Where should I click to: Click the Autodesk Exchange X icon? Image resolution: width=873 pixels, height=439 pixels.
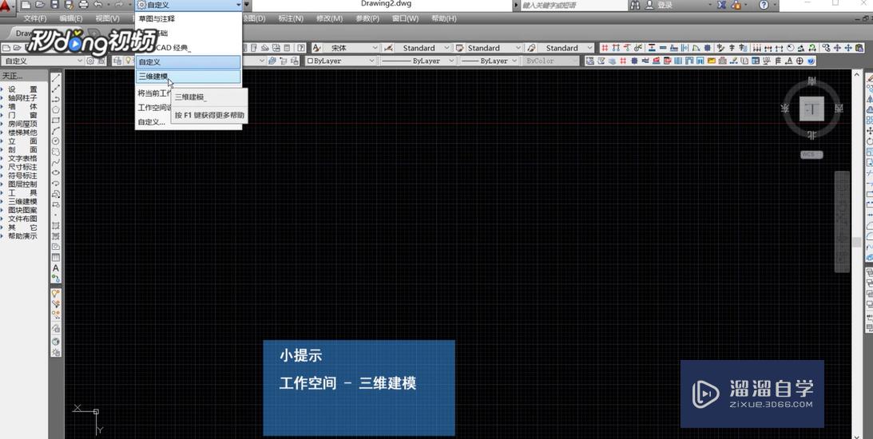coord(721,5)
